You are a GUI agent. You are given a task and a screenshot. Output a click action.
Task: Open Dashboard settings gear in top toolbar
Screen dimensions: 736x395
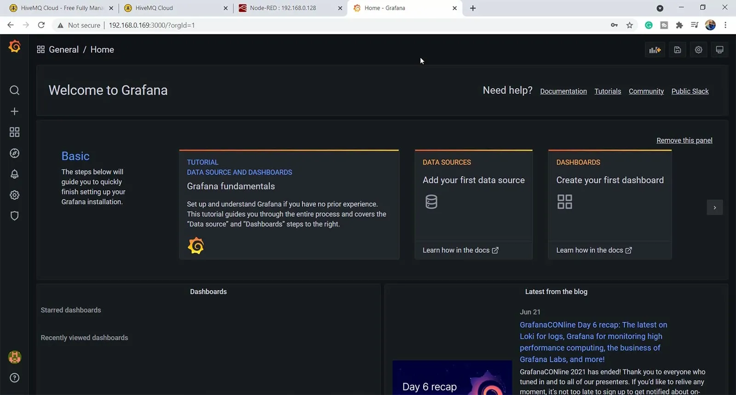pos(699,50)
